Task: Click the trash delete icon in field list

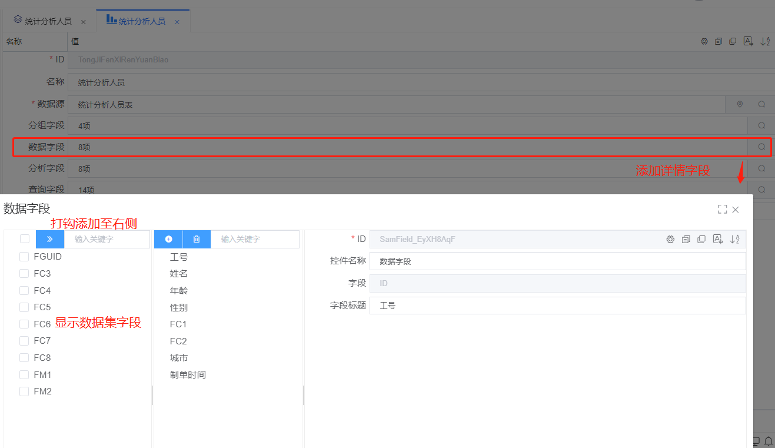Action: [197, 239]
